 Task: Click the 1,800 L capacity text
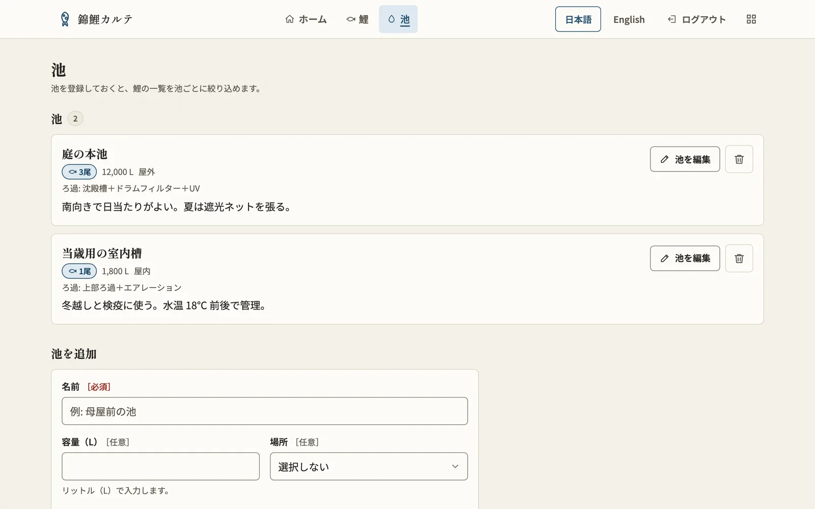[115, 271]
